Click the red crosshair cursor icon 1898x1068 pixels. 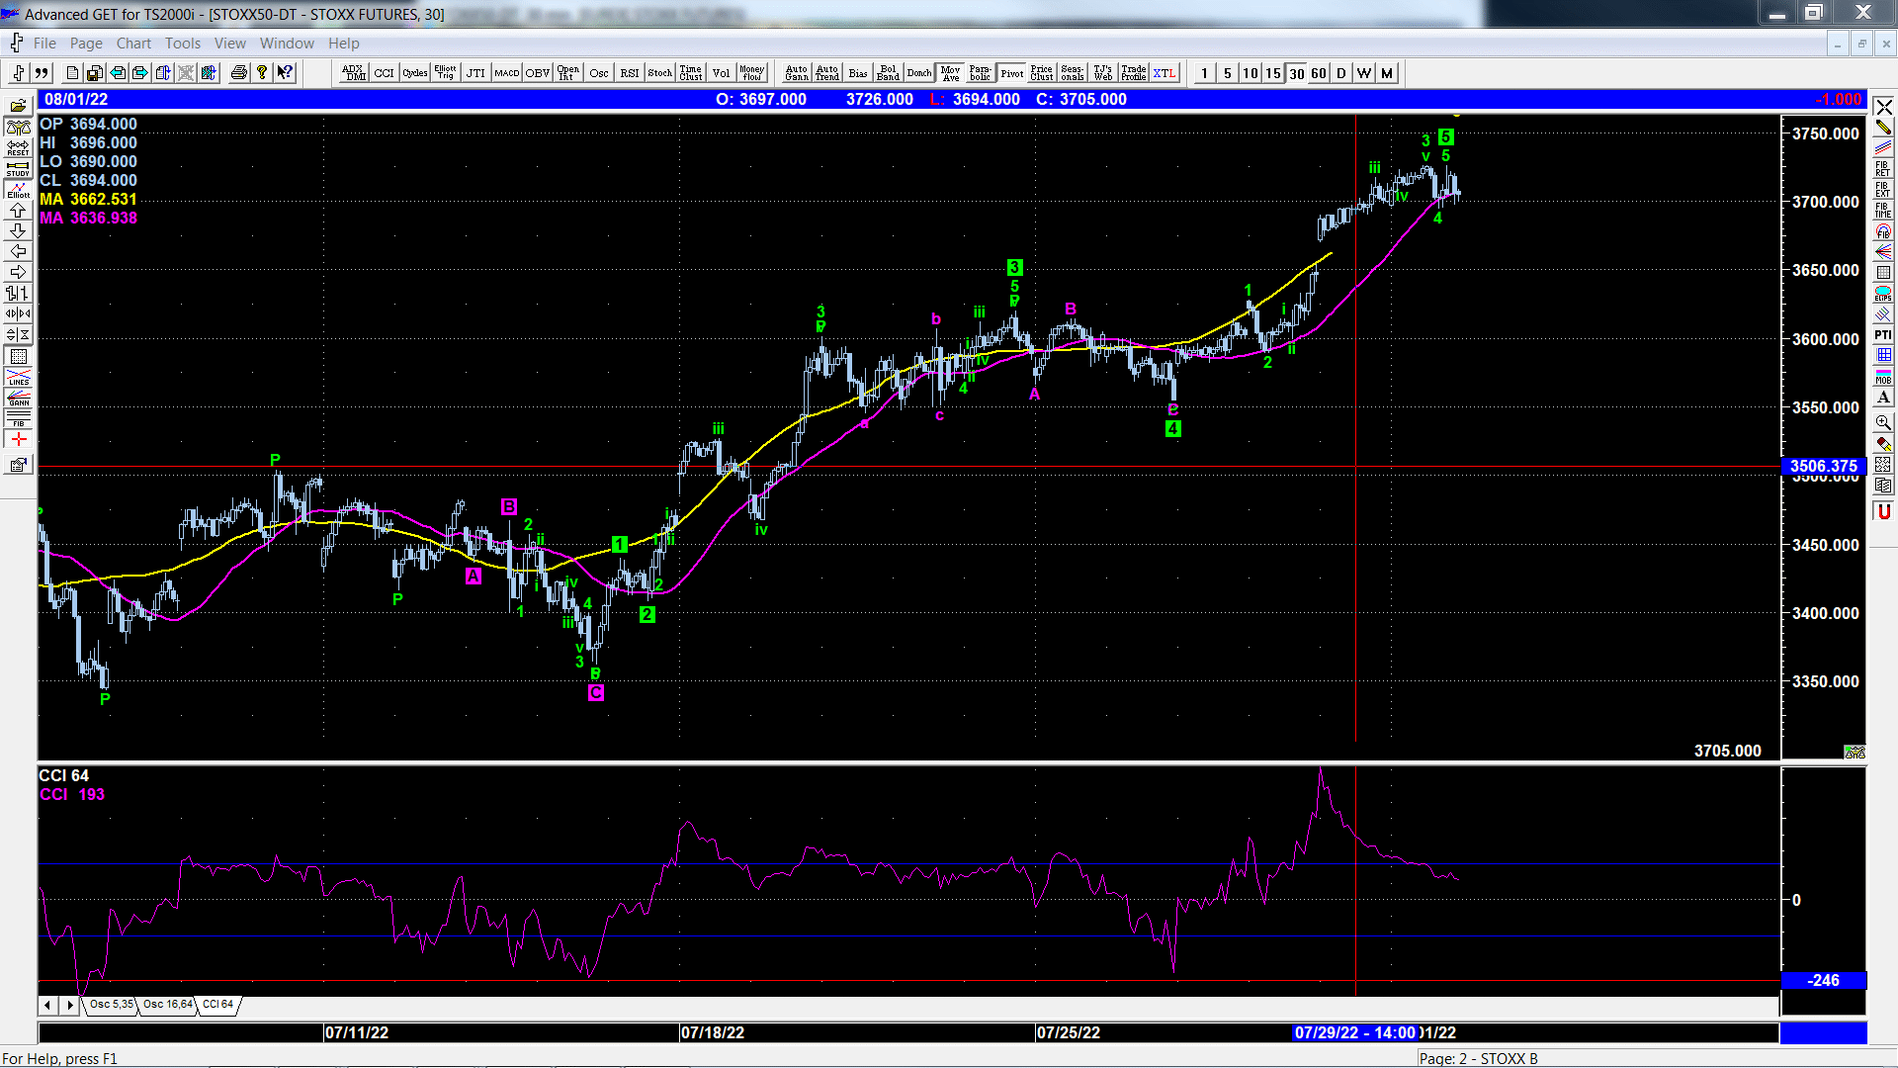[18, 440]
